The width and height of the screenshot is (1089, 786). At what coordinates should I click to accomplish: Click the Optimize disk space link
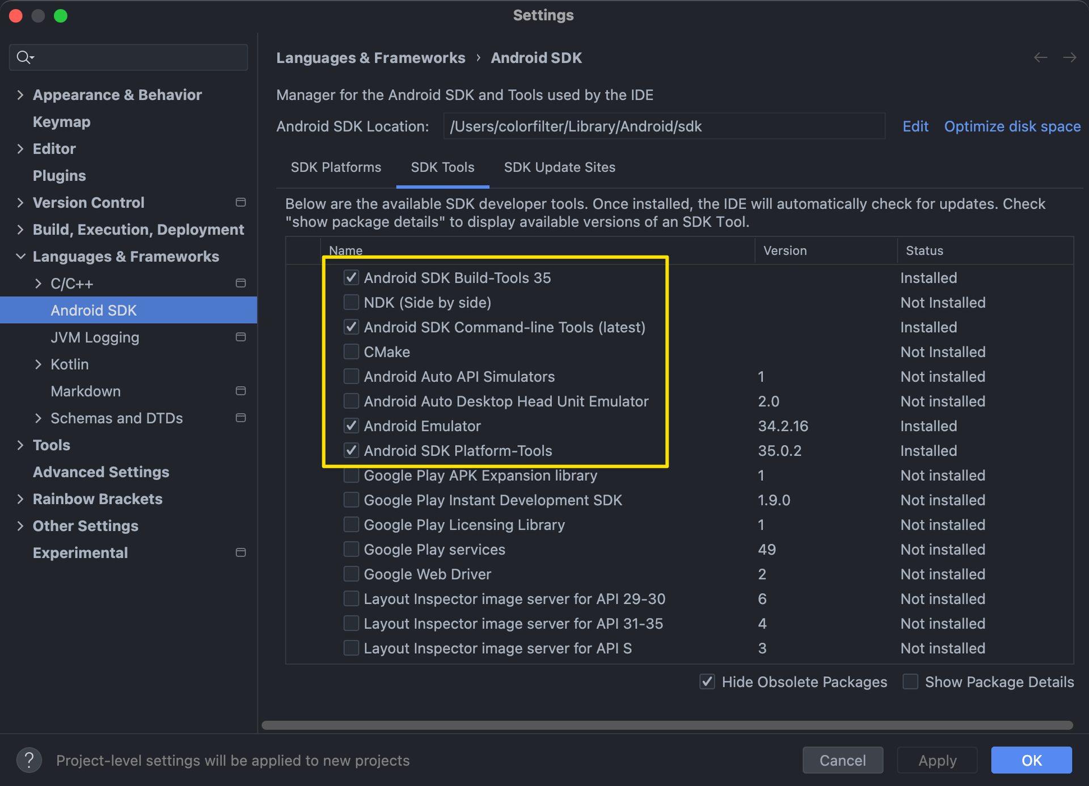coord(1012,126)
